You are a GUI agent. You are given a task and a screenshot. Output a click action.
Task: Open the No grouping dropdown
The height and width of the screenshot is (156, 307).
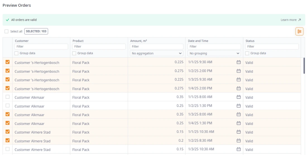click(214, 53)
